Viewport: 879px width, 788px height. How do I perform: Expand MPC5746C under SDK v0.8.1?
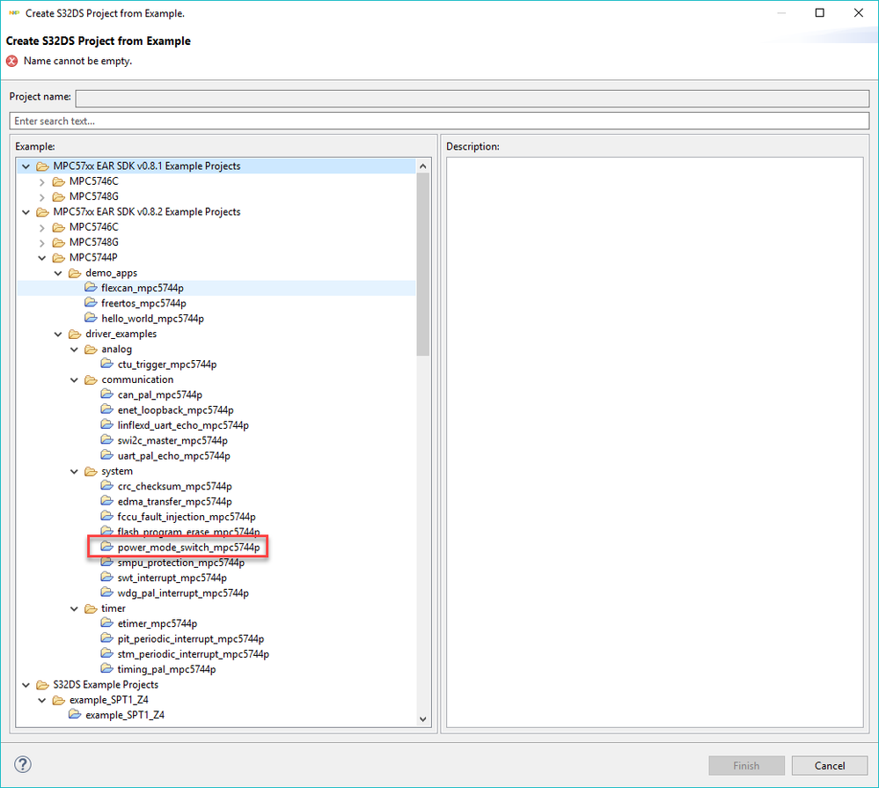click(x=42, y=181)
